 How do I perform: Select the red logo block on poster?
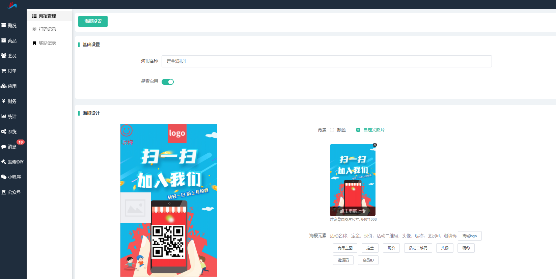pyautogui.click(x=177, y=133)
